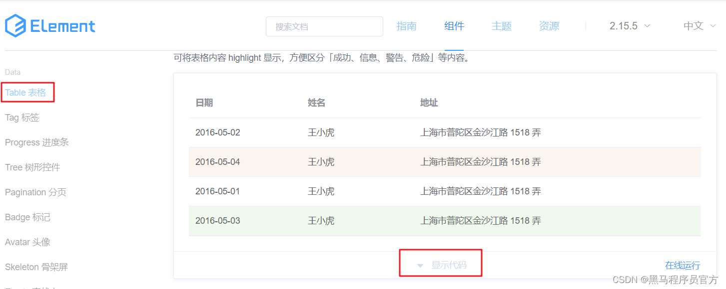Open Avatar 头像 in sidebar

coord(27,242)
